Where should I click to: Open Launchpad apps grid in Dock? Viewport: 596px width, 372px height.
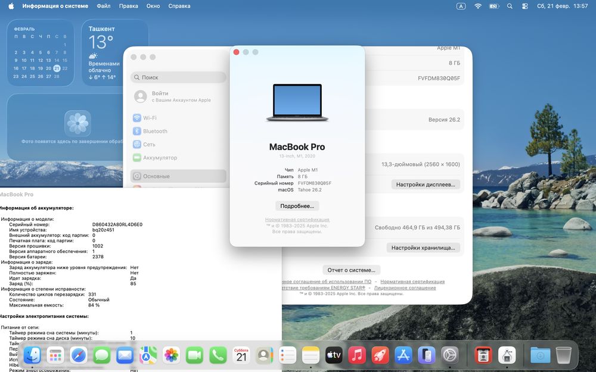pyautogui.click(x=55, y=355)
